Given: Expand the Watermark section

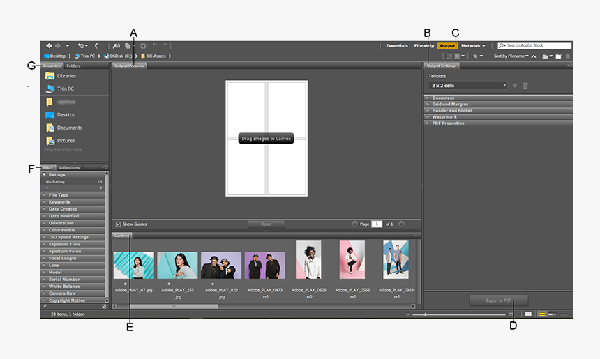Looking at the screenshot, I should 498,116.
